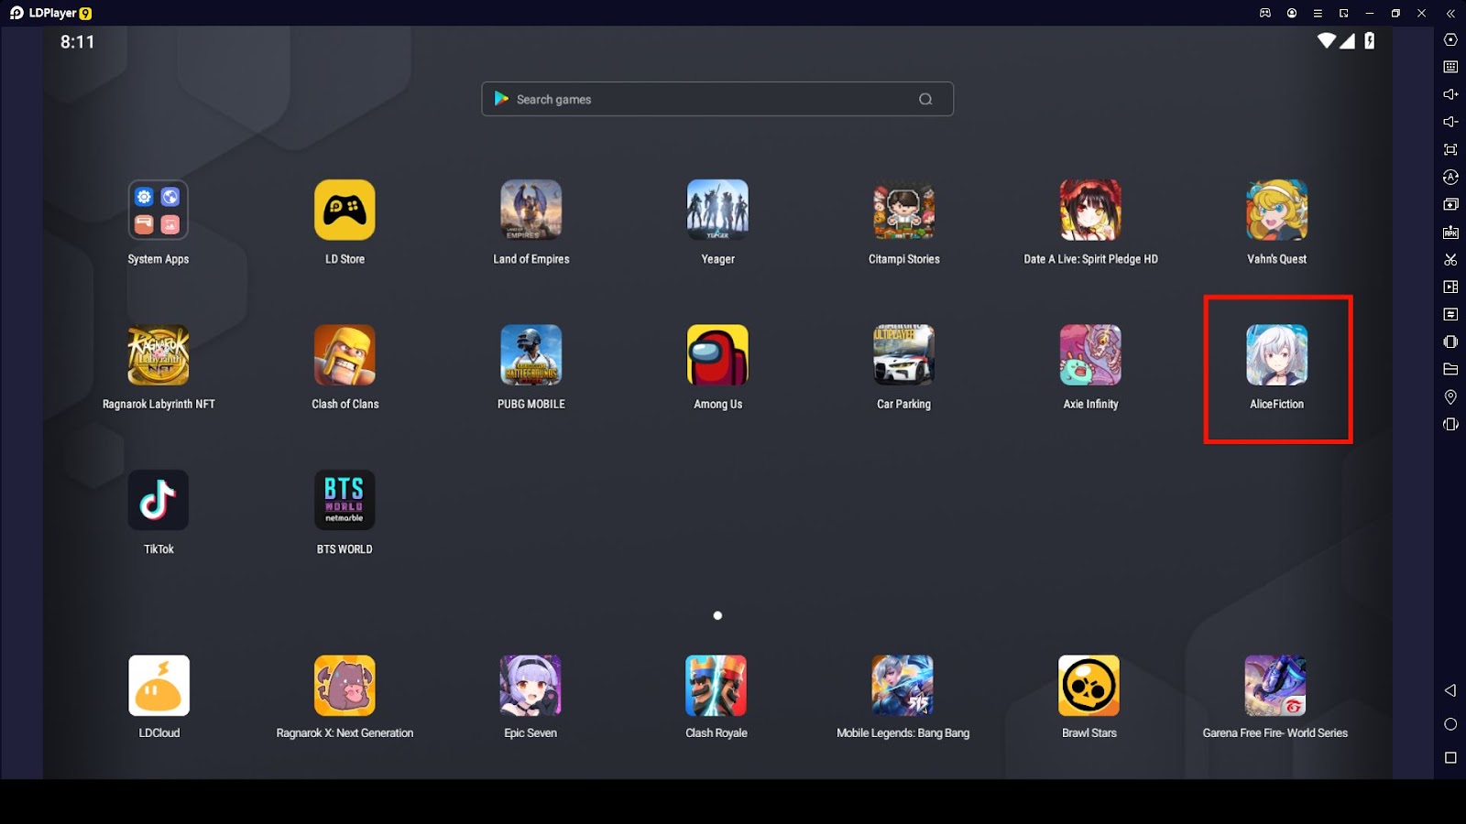Launch LD Store
The height and width of the screenshot is (824, 1466).
(345, 210)
